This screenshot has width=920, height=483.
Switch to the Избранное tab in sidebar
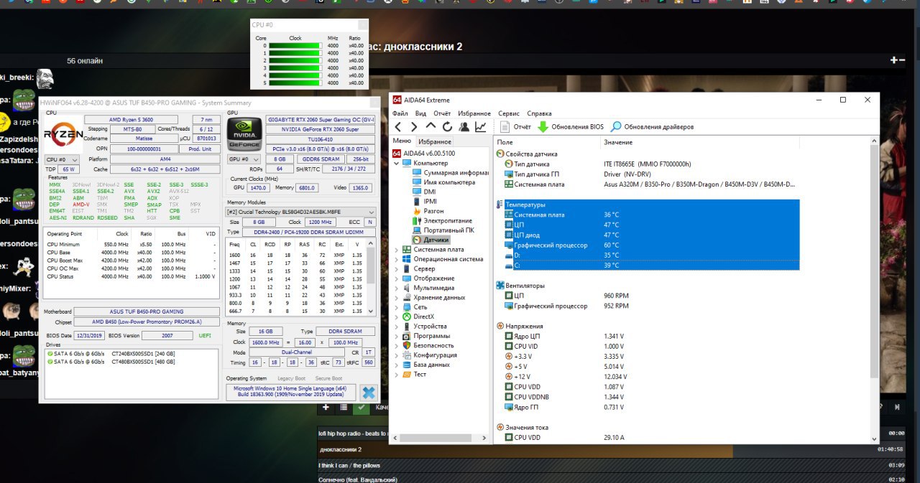point(435,141)
